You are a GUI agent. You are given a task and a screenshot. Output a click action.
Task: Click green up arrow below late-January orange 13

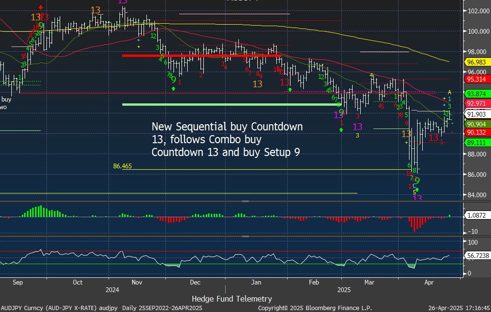point(290,89)
